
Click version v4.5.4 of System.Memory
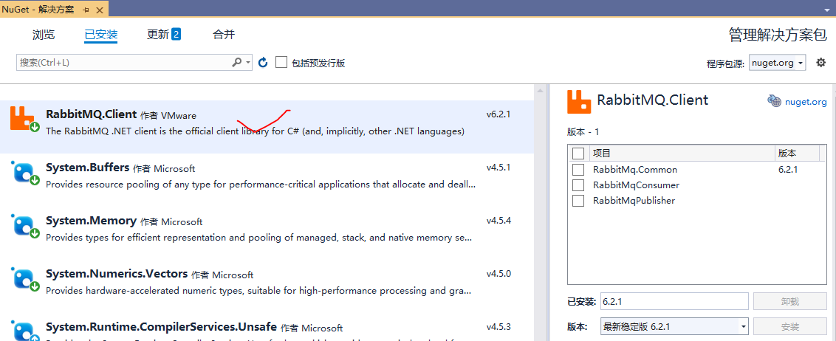pos(498,221)
